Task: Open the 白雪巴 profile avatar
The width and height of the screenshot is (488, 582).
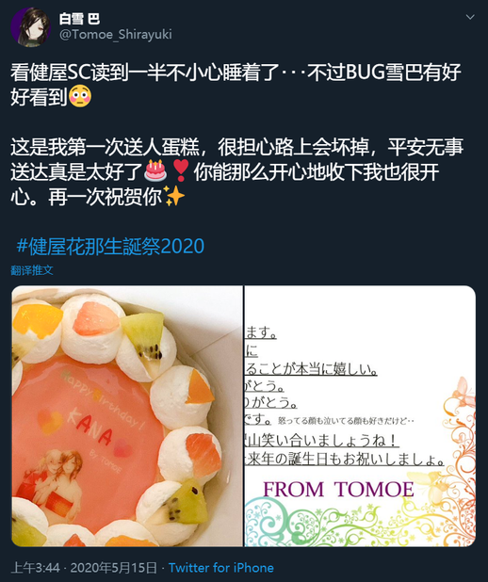Action: [x=30, y=26]
